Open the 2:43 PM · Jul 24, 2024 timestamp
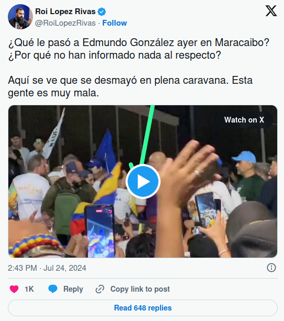Screen dimensions: 284x321 click(47, 268)
